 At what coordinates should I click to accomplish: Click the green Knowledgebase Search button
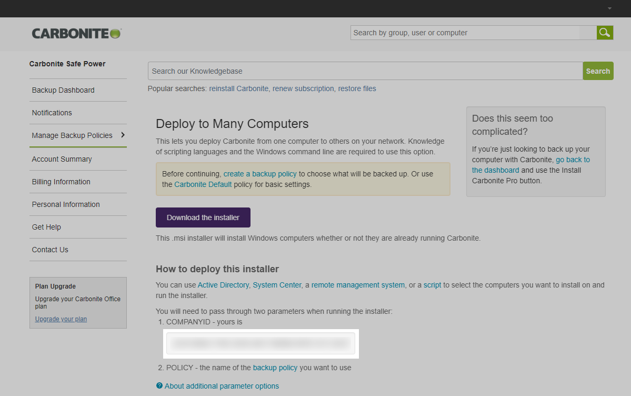(598, 71)
